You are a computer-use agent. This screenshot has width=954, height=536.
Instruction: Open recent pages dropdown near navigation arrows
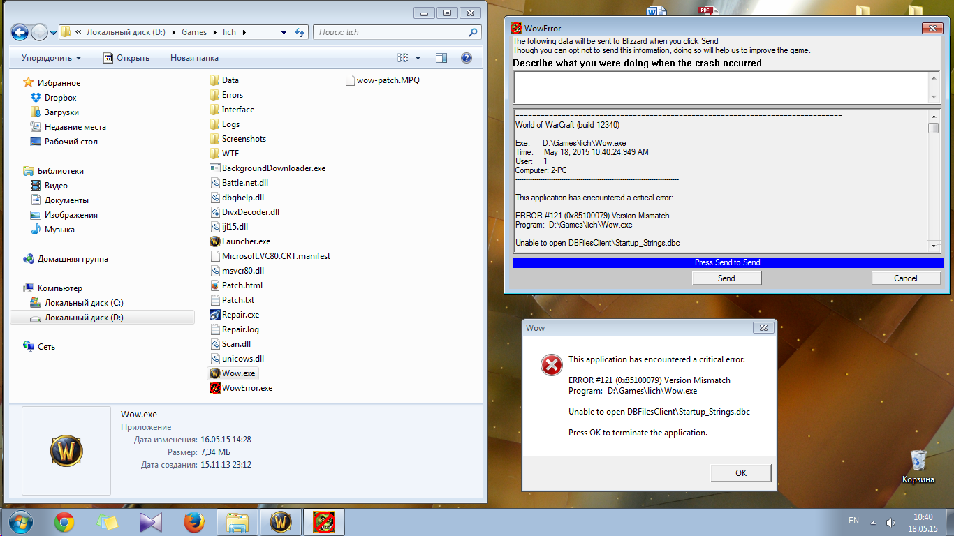(x=52, y=32)
